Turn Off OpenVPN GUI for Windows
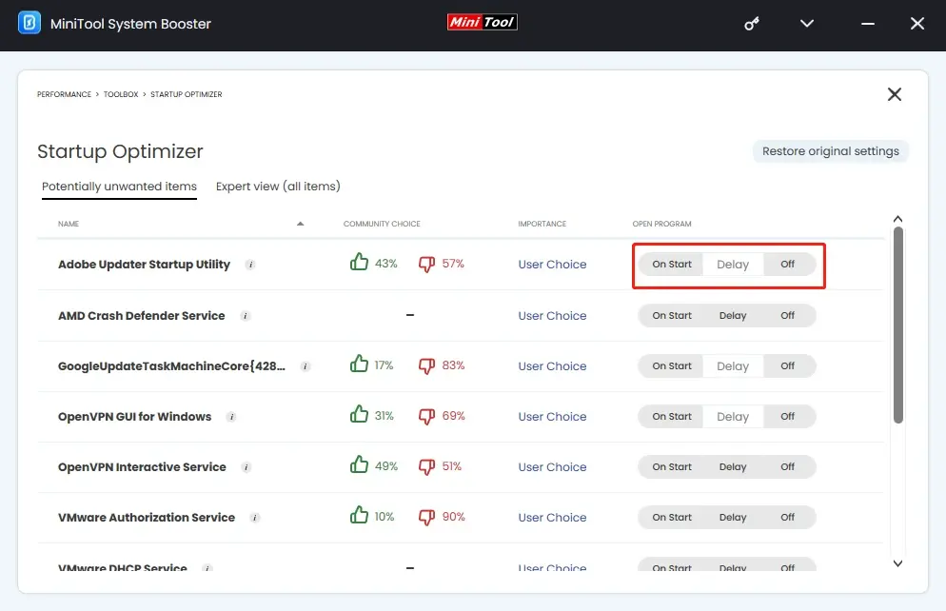This screenshot has height=611, width=946. tap(788, 417)
